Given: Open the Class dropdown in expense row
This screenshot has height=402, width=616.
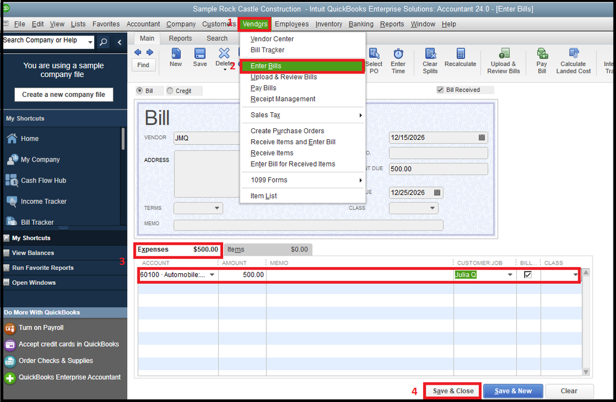Looking at the screenshot, I should [x=575, y=275].
